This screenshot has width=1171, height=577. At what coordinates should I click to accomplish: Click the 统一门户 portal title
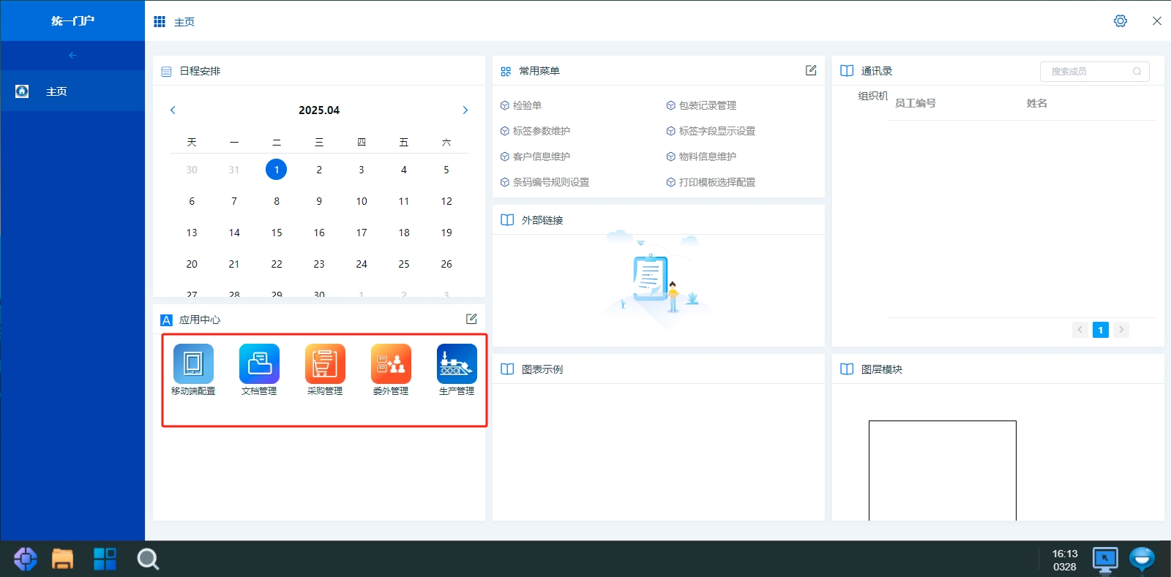[x=72, y=20]
